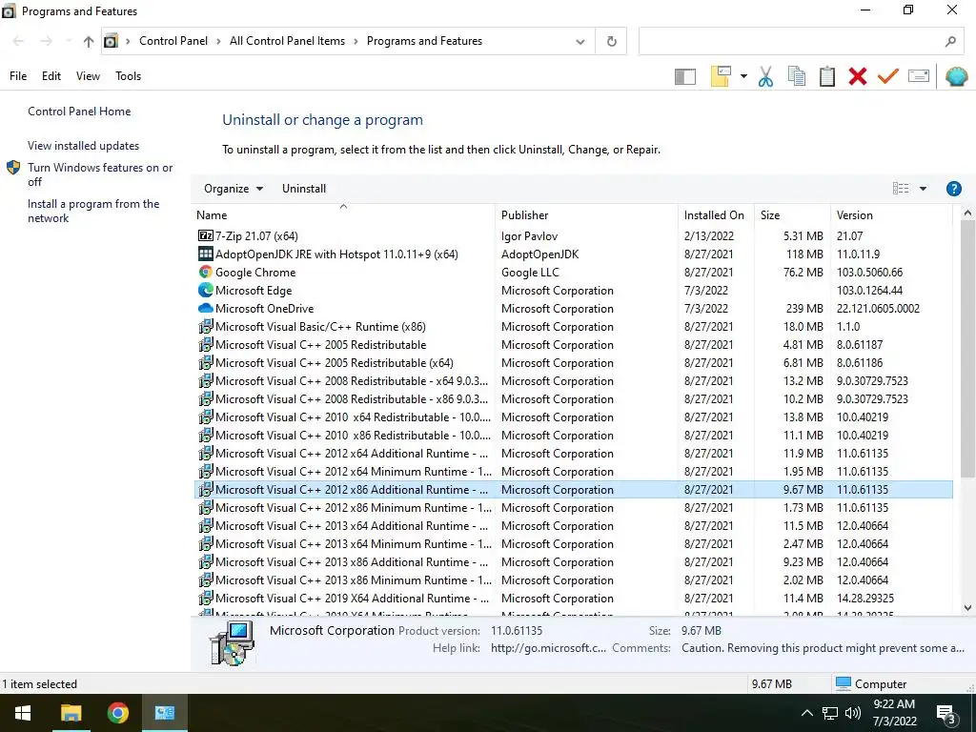The width and height of the screenshot is (976, 732).
Task: Open the Organize dropdown
Action: pyautogui.click(x=234, y=189)
